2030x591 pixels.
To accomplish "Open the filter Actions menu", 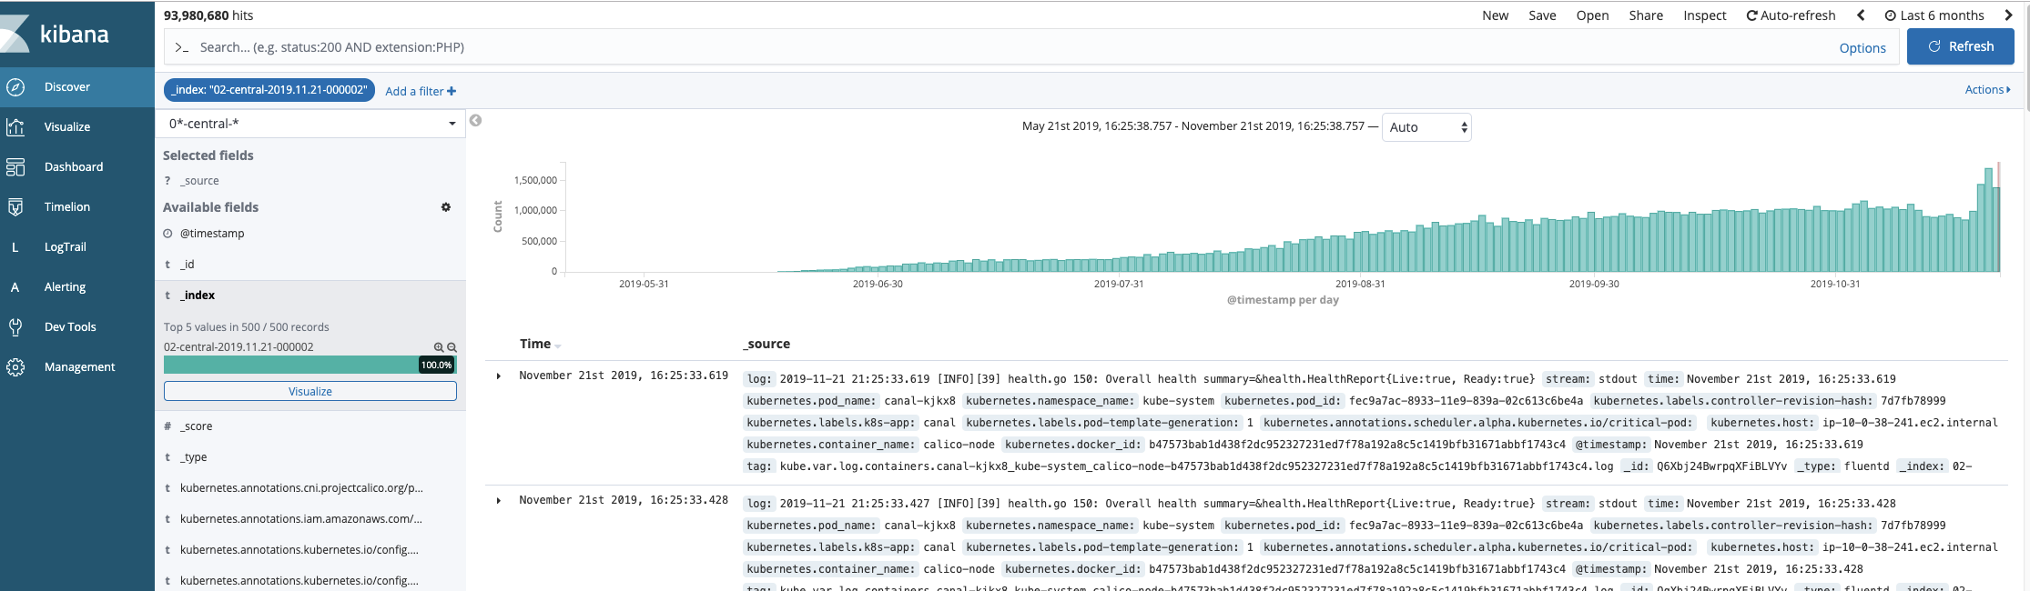I will pyautogui.click(x=1987, y=89).
